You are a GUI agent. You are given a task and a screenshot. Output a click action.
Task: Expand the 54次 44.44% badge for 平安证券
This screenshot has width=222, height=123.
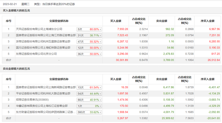[89, 94]
